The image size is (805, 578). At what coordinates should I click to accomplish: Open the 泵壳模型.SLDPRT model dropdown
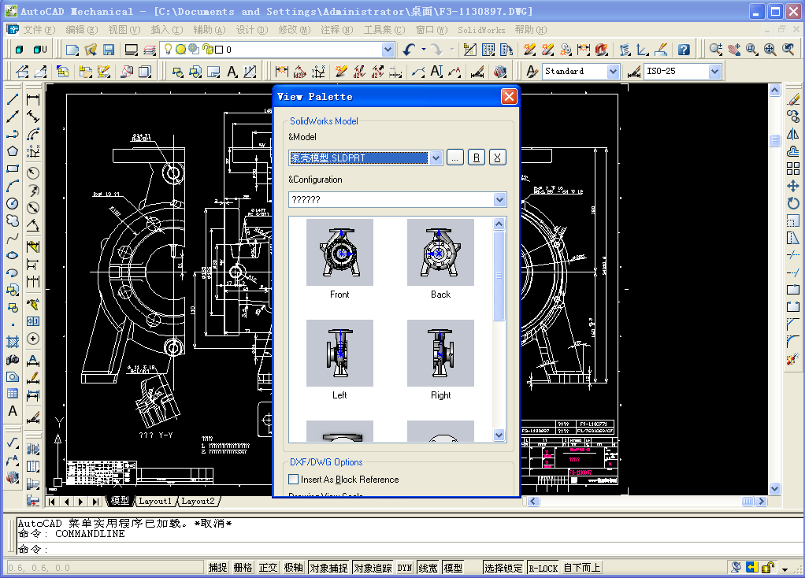(436, 157)
